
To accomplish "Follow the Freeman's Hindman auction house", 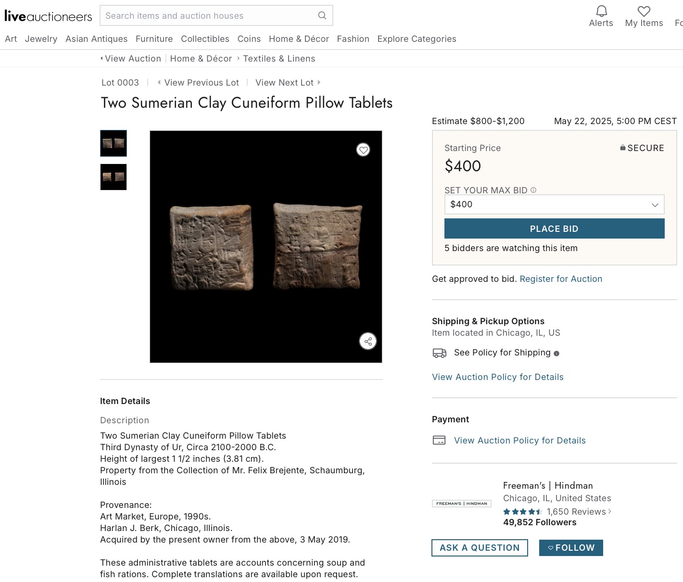I will tap(571, 548).
